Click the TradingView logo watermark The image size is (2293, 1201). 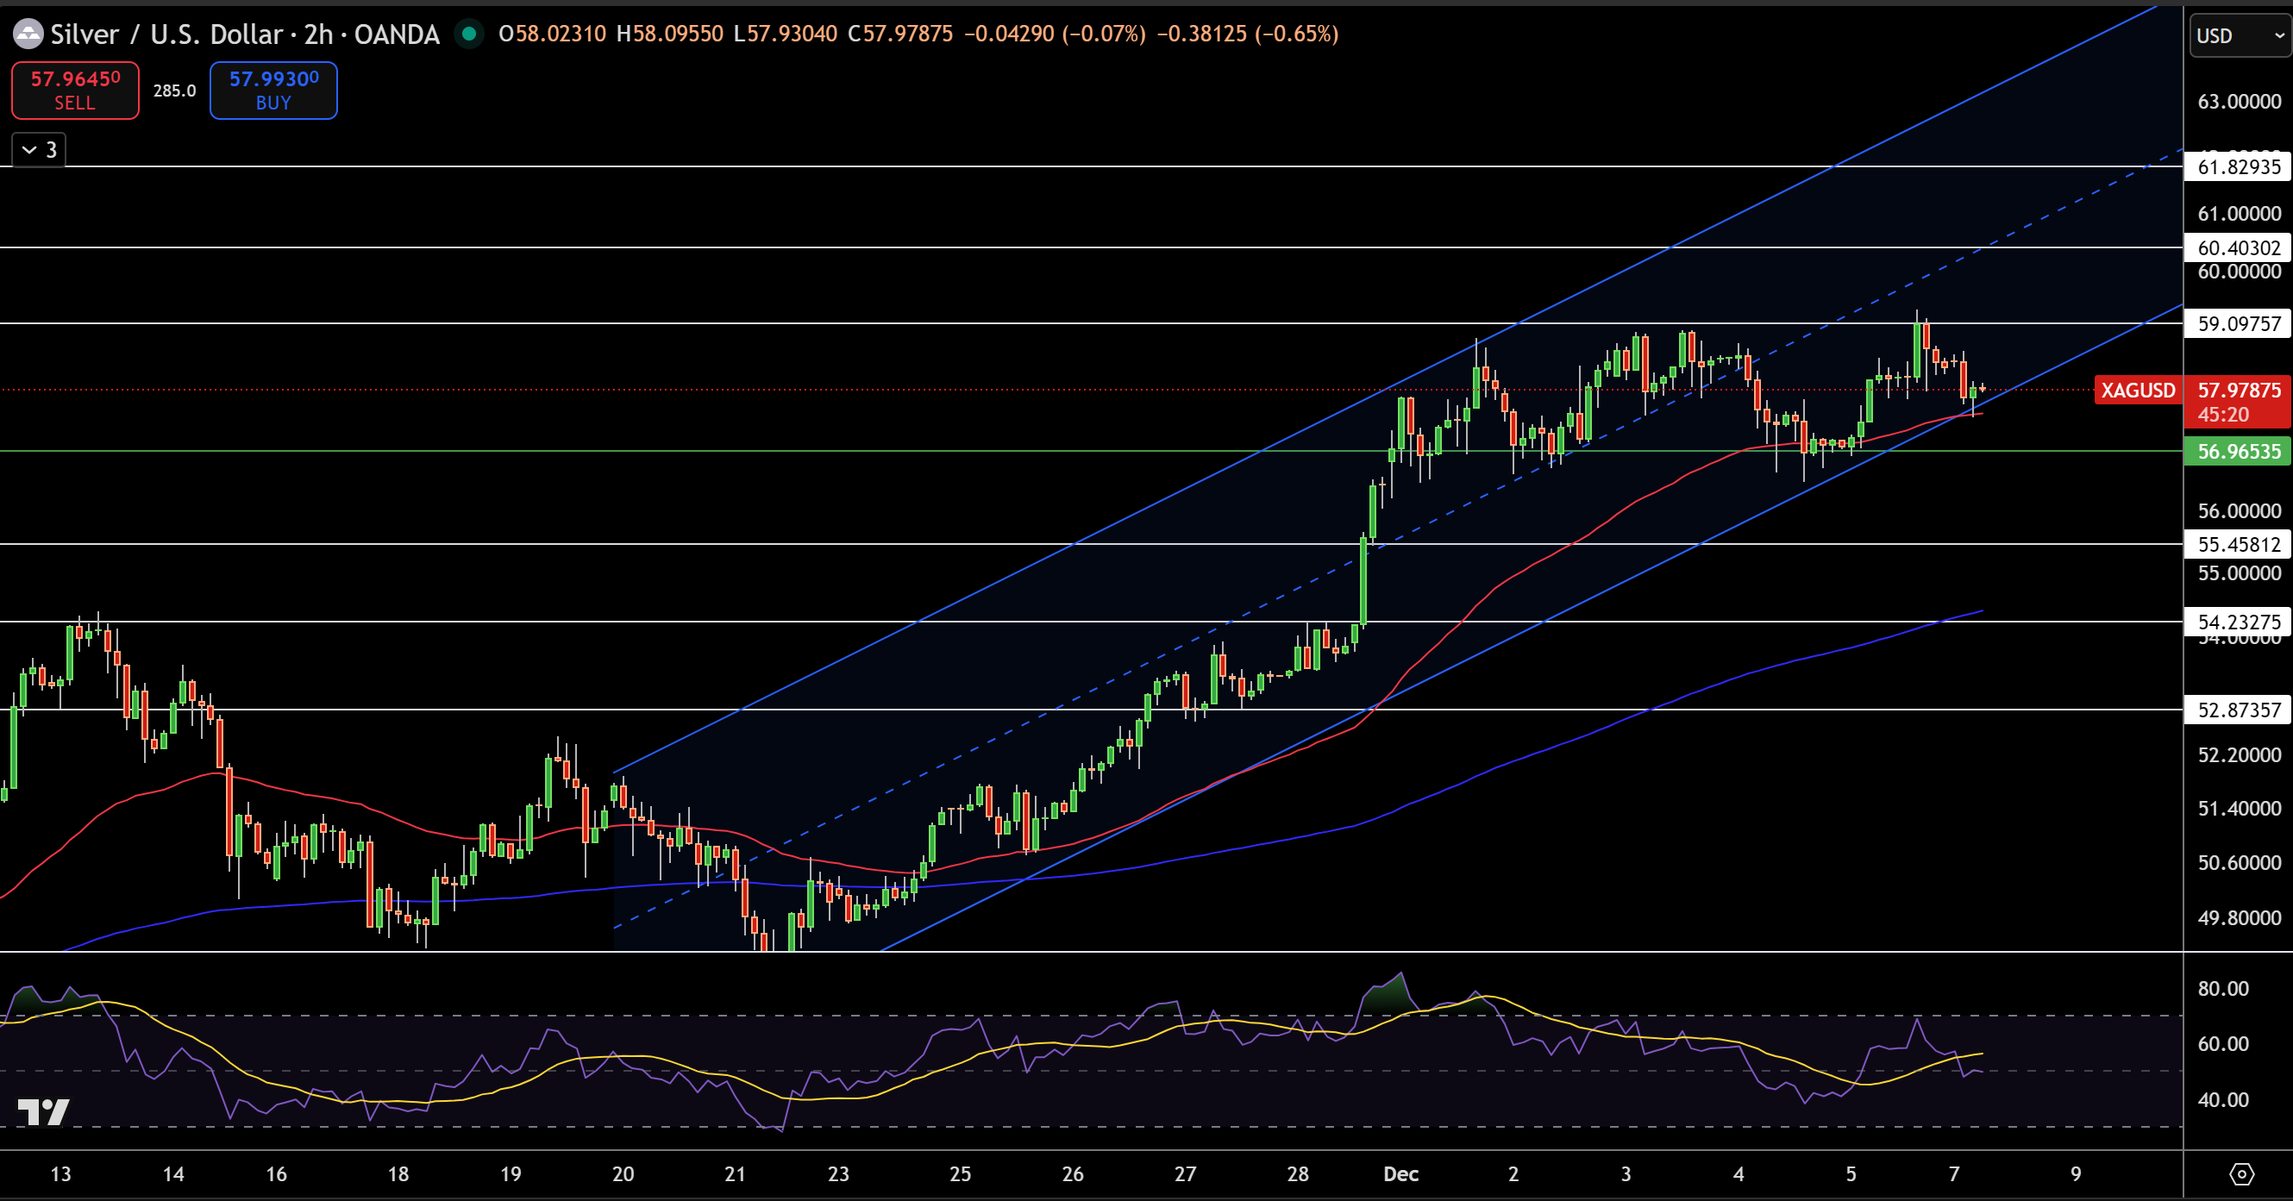pyautogui.click(x=43, y=1112)
